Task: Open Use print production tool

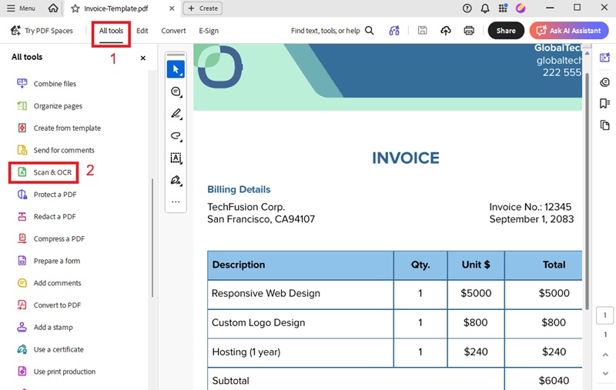Action: 56,372
